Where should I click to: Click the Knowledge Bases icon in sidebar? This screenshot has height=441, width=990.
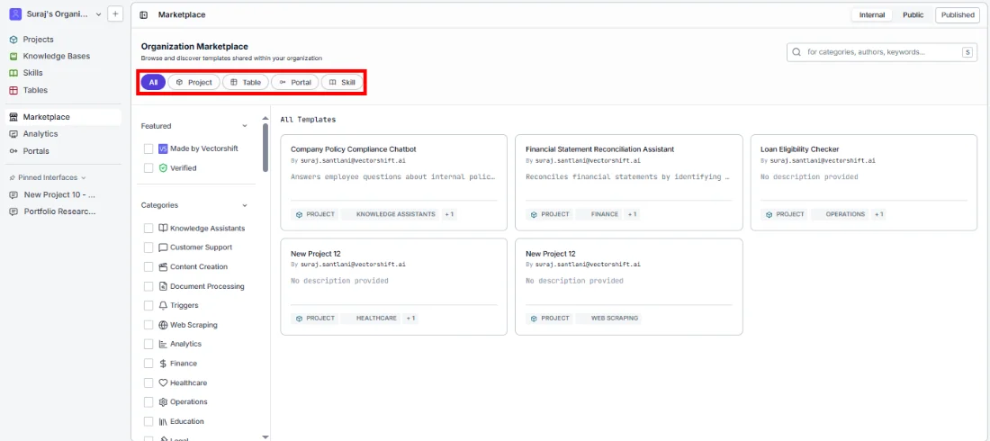[13, 56]
